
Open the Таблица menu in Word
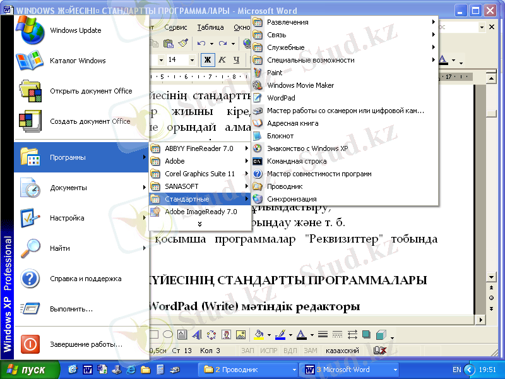(210, 27)
